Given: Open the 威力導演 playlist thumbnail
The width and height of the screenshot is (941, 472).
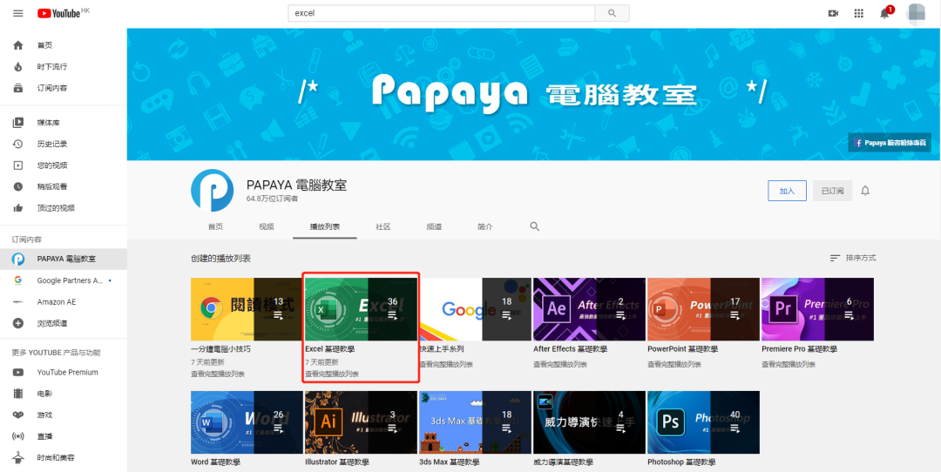Looking at the screenshot, I should click(589, 422).
